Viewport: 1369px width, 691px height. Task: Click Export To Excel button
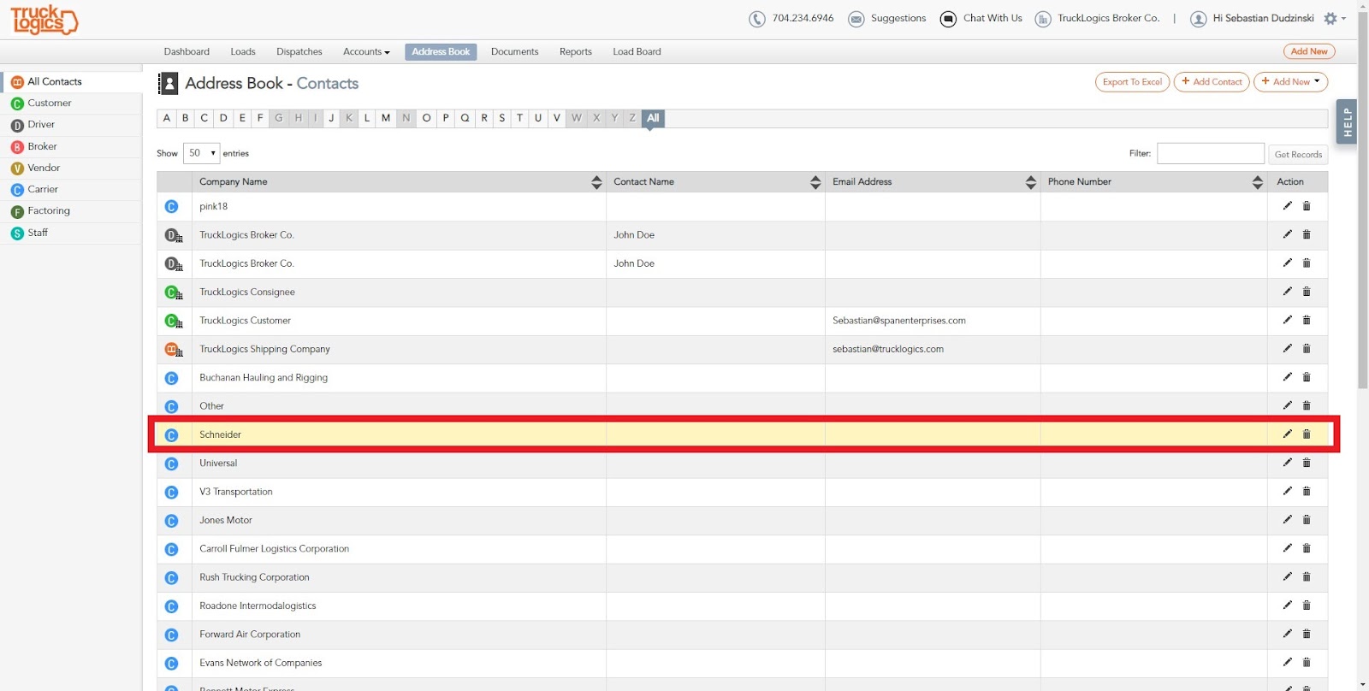(1132, 82)
